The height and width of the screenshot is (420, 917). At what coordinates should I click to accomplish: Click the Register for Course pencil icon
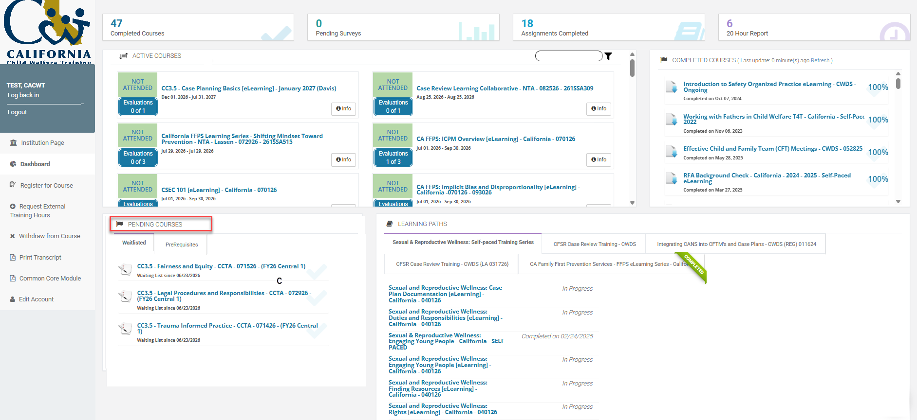pos(13,185)
